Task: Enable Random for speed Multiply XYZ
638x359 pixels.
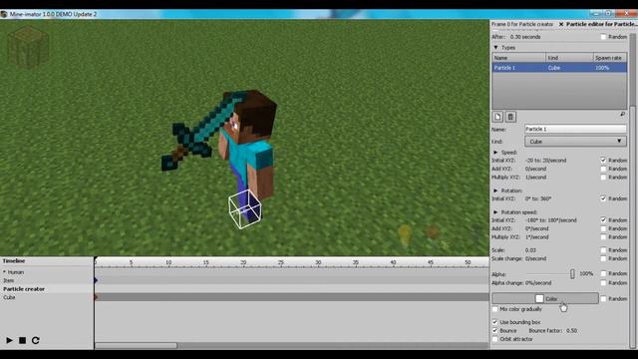Action: coord(603,178)
